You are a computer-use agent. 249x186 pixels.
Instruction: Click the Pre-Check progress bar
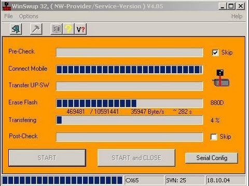pyautogui.click(x=130, y=53)
